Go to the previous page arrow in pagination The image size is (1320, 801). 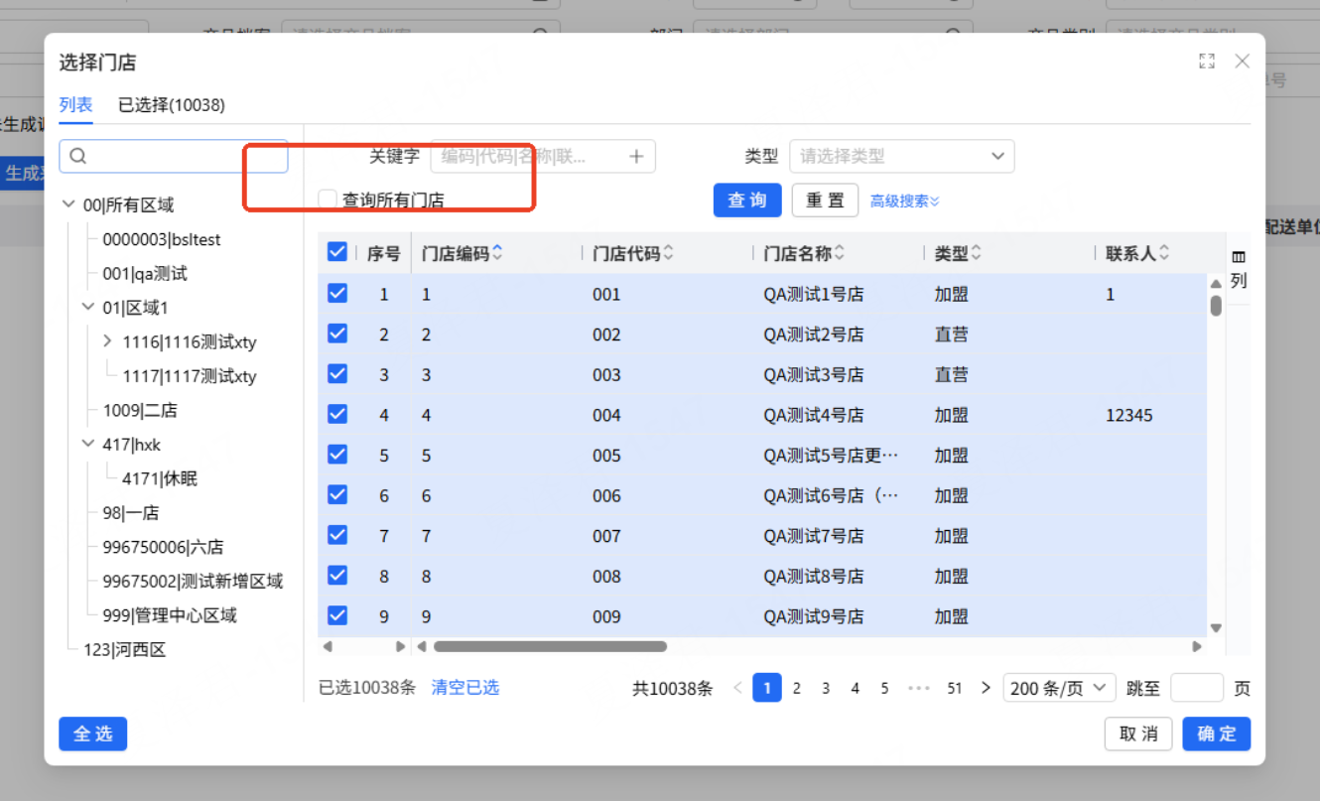737,688
